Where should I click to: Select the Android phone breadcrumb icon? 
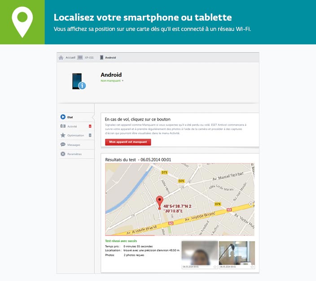pyautogui.click(x=102, y=57)
